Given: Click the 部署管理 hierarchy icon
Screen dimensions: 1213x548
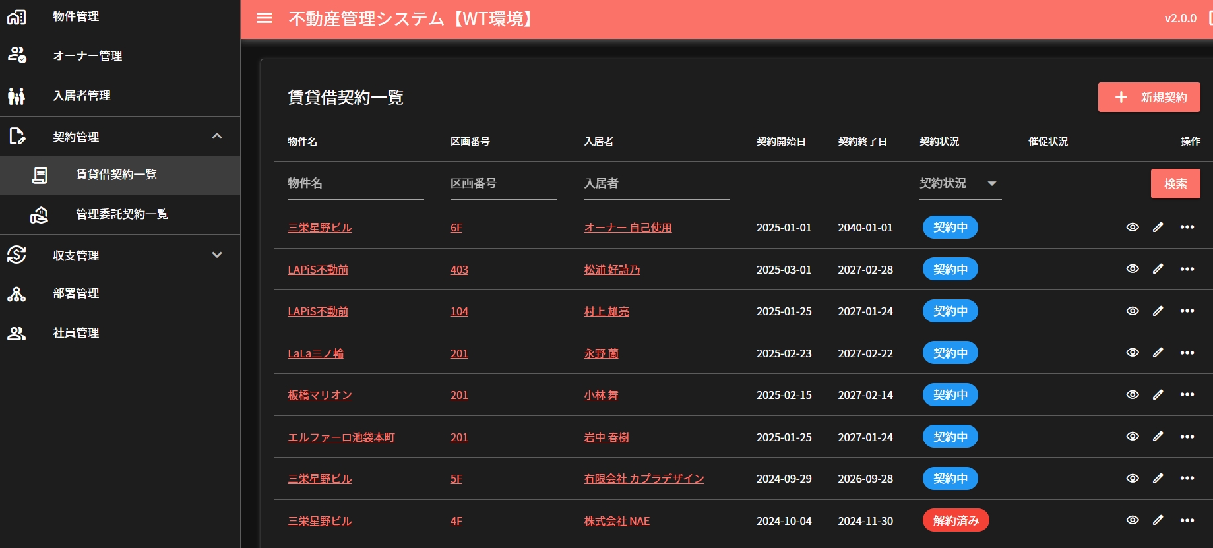Looking at the screenshot, I should [16, 293].
